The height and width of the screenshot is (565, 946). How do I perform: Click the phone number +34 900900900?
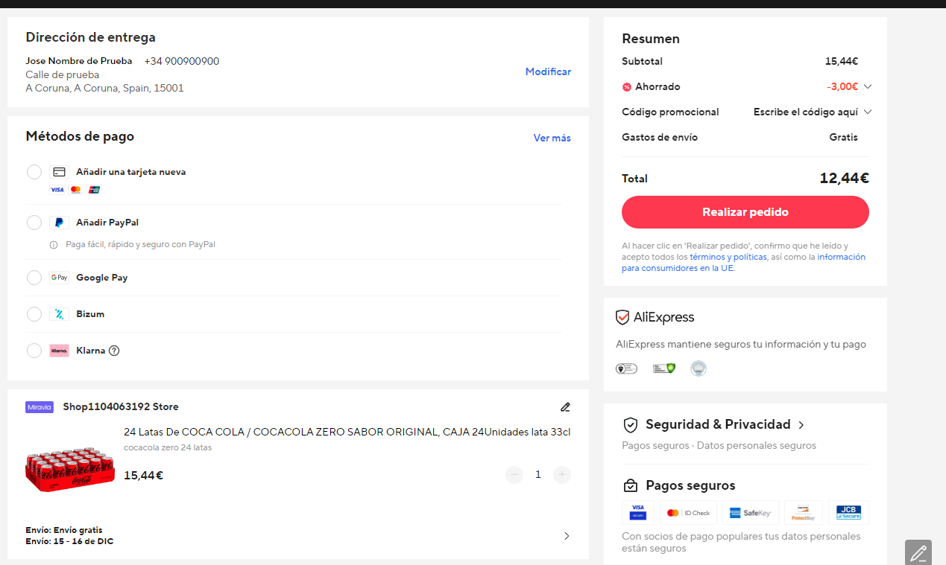pyautogui.click(x=182, y=61)
